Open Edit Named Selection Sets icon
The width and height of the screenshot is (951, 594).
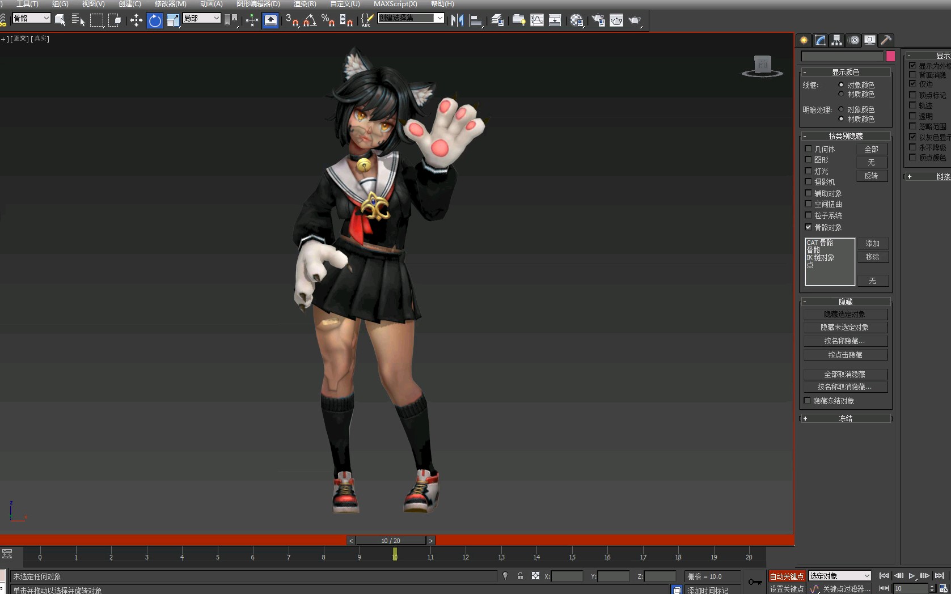tap(367, 20)
